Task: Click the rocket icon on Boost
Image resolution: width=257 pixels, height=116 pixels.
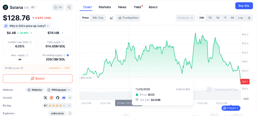Action: point(32,78)
